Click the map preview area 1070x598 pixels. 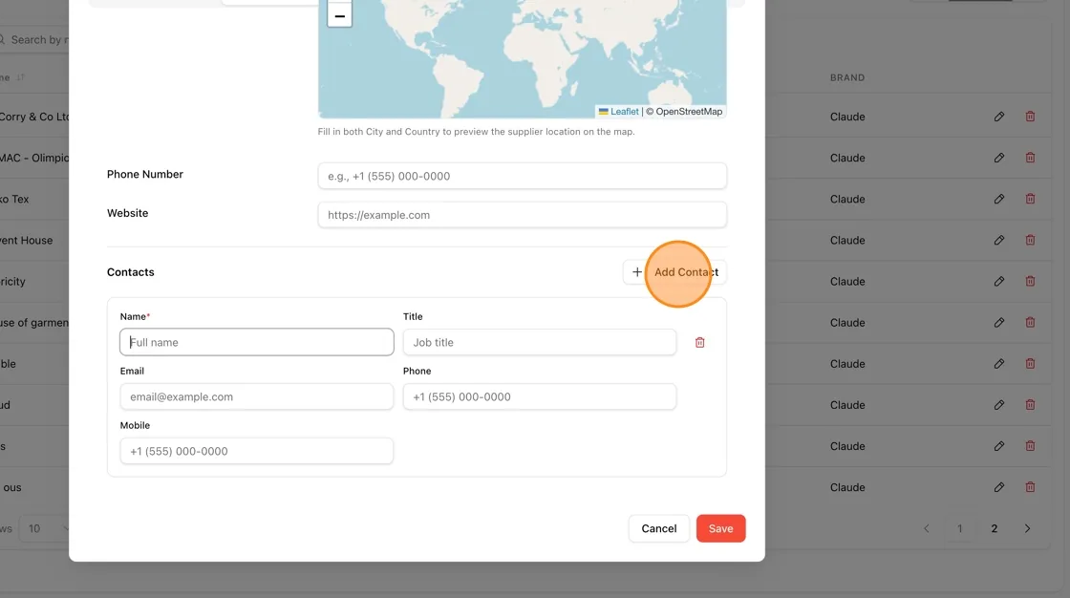click(522, 58)
